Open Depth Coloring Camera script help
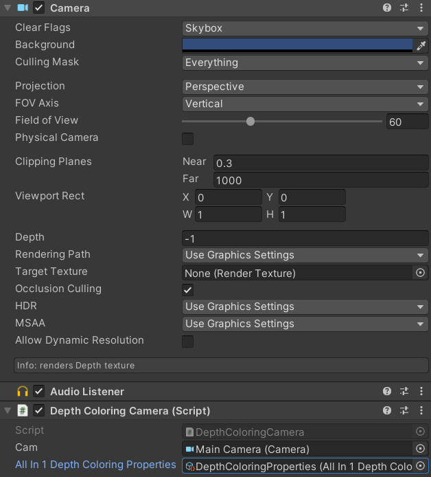Screen dimensions: 431x477 click(386, 410)
